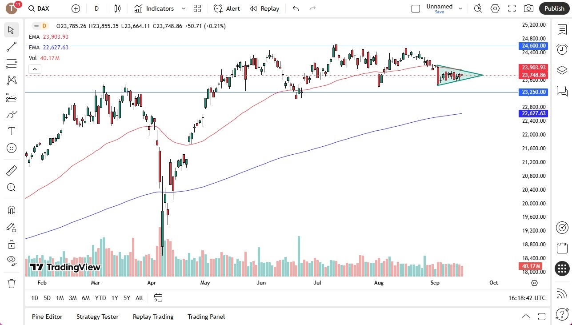Toggle visibility of all drawings
572x325 pixels.
coord(11,261)
